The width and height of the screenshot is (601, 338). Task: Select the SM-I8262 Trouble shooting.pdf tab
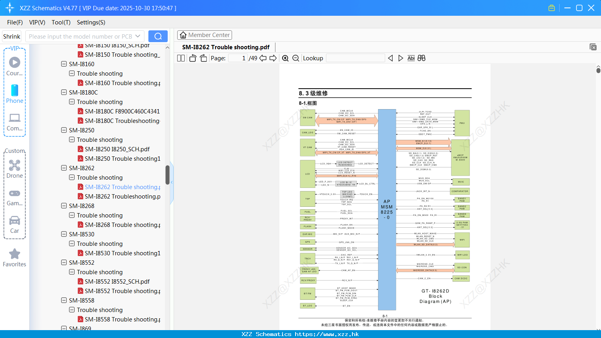[226, 47]
